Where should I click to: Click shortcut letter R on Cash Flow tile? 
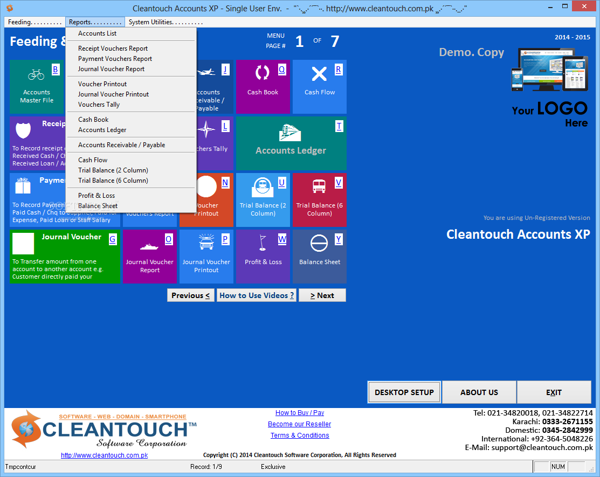pyautogui.click(x=338, y=70)
